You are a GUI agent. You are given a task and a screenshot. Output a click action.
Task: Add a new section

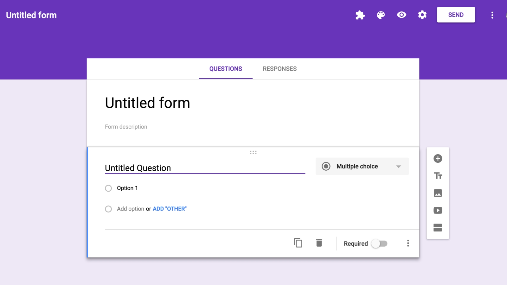[x=438, y=228]
